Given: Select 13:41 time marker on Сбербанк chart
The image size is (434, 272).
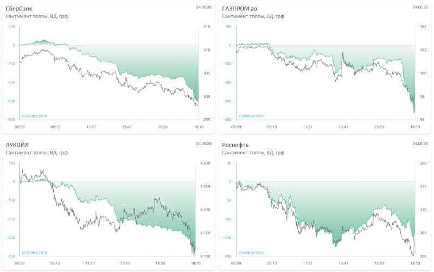Looking at the screenshot, I should pos(127,127).
